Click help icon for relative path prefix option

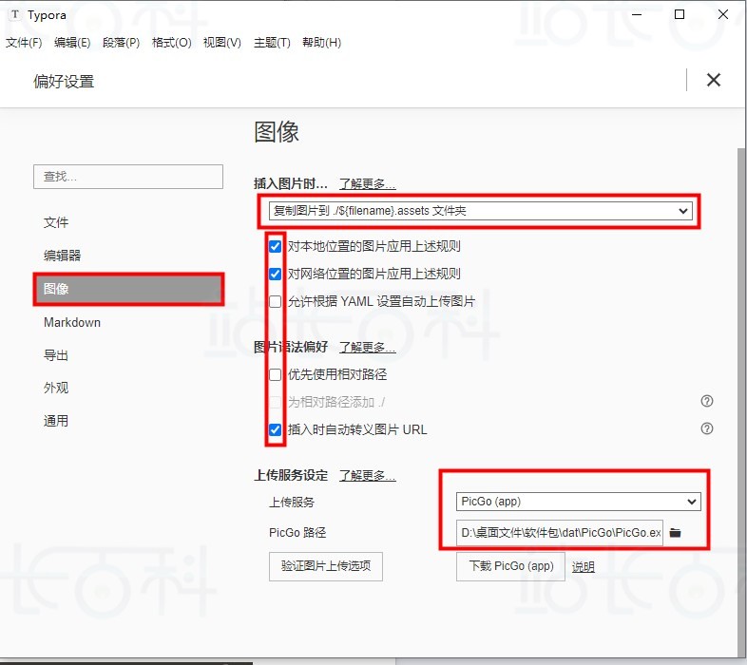(x=707, y=401)
